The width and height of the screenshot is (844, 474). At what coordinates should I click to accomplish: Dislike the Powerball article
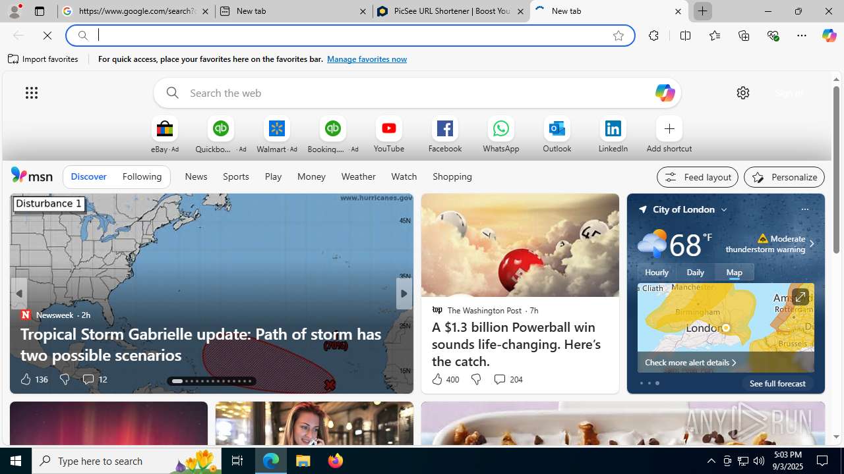coord(475,379)
